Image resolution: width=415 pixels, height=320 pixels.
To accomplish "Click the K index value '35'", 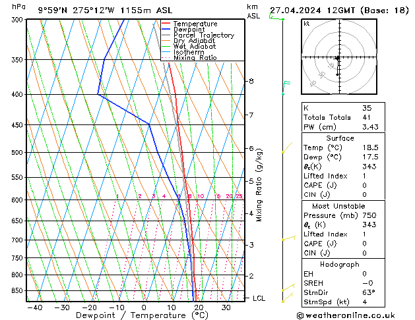I will pos(367,108).
